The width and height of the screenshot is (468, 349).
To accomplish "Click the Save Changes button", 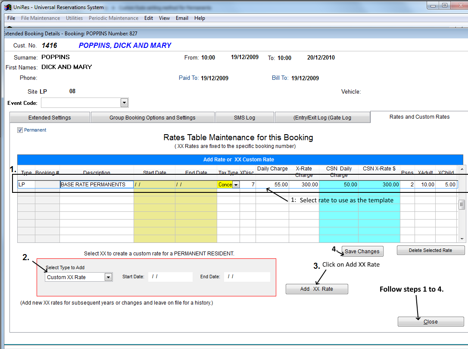I will click(x=362, y=252).
